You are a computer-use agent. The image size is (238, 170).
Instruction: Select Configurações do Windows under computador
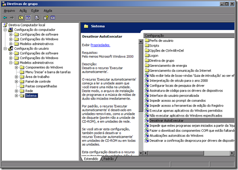[x=39, y=39]
